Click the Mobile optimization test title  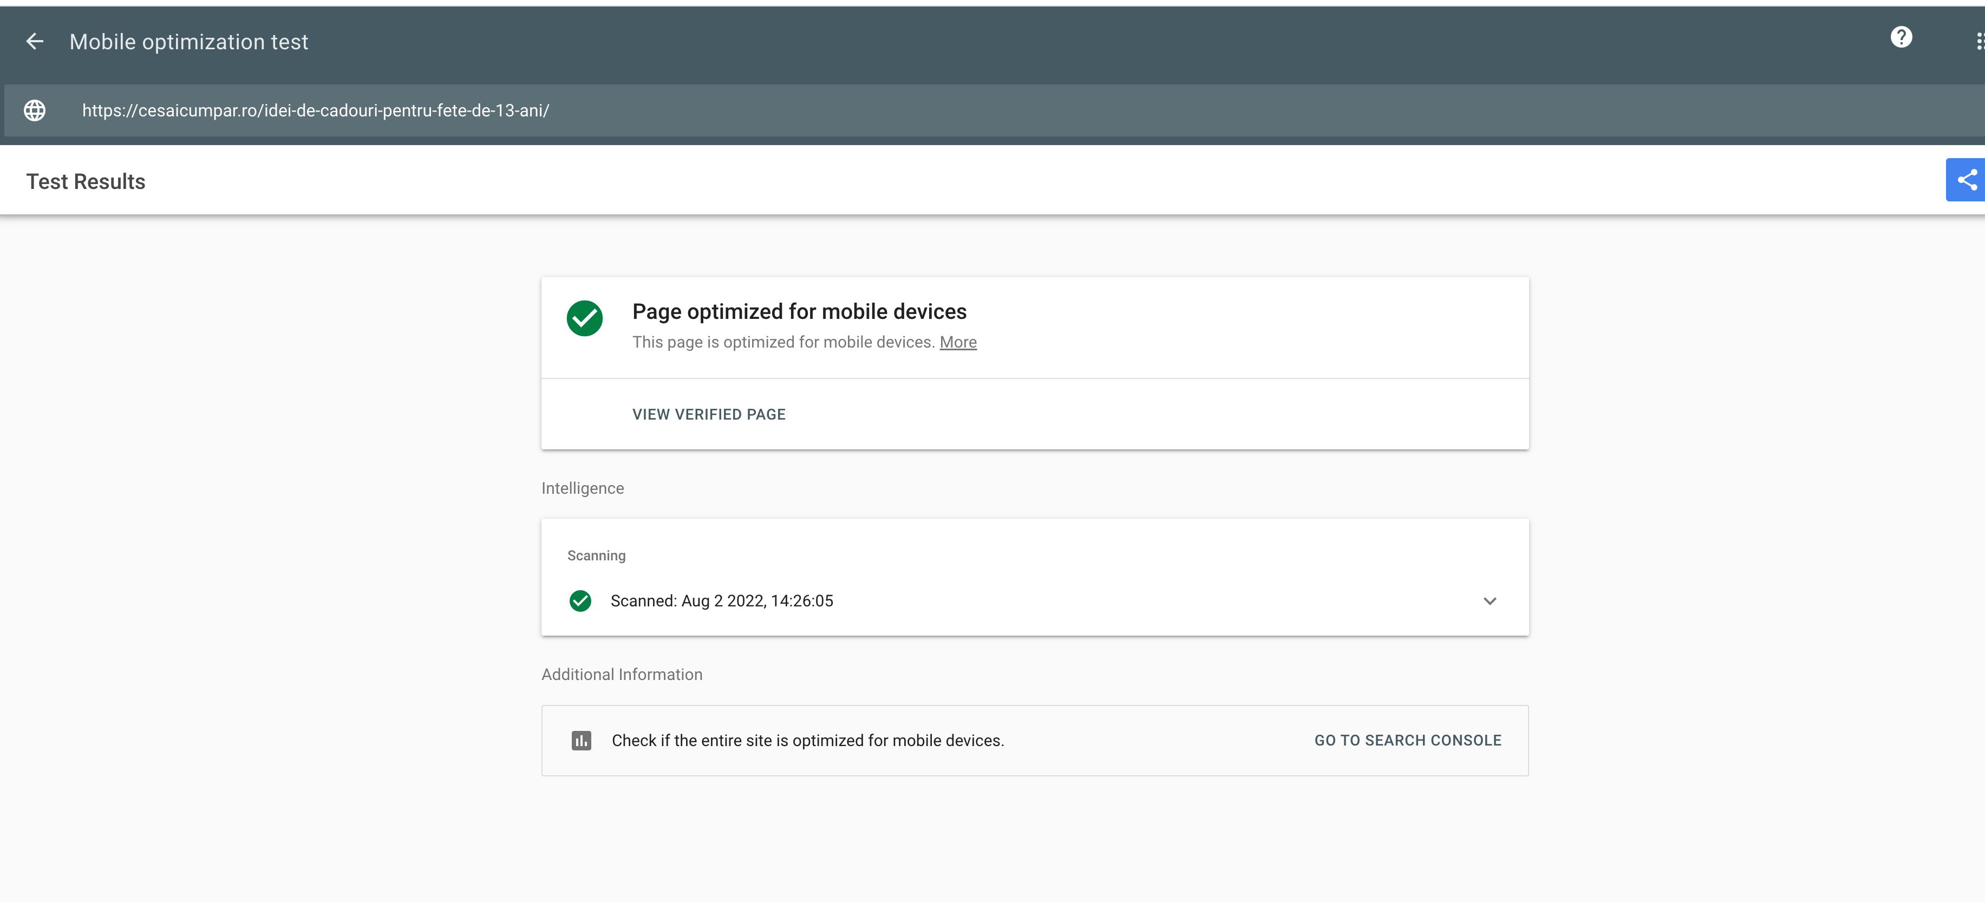[x=189, y=42]
